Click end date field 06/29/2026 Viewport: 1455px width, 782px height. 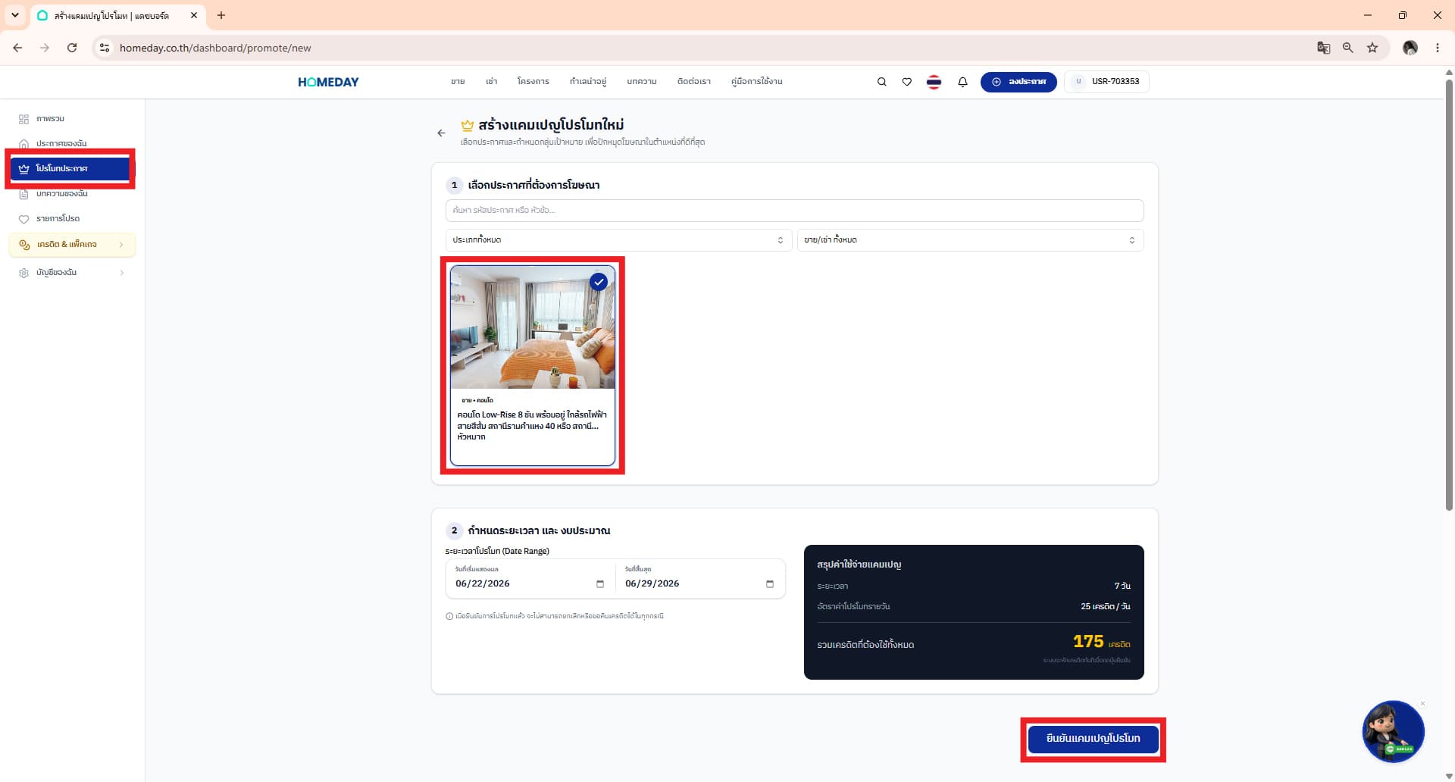tap(700, 580)
